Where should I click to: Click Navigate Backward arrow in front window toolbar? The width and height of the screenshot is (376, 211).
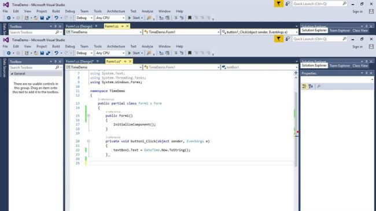[9, 53]
